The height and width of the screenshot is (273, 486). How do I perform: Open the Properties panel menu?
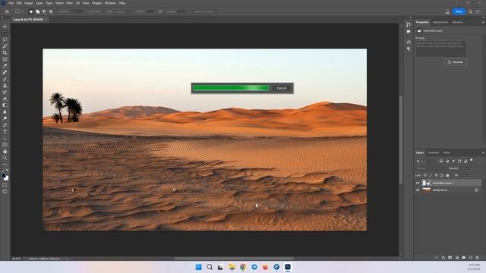point(483,22)
